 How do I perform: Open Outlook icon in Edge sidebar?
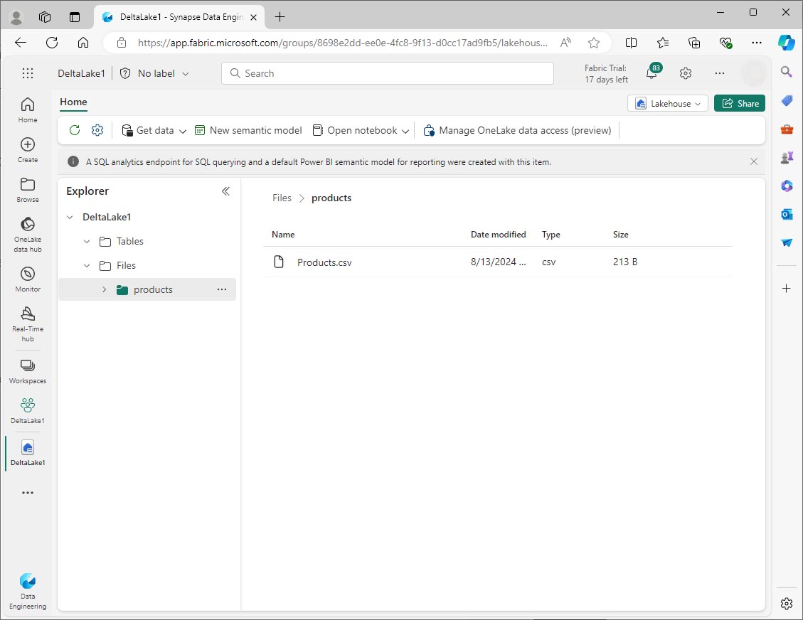coord(787,214)
